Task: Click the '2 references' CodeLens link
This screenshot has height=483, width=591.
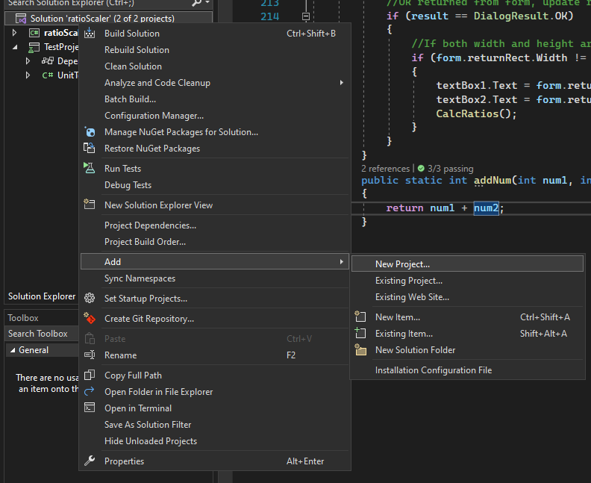Action: point(385,169)
